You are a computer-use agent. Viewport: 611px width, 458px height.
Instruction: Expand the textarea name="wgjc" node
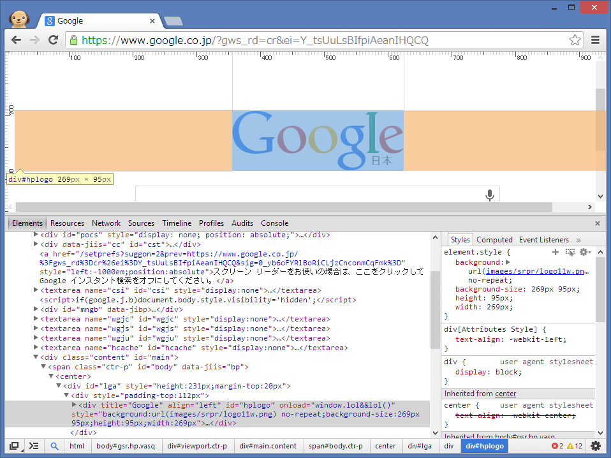click(36, 318)
